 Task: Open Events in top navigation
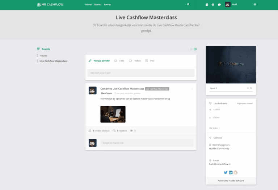pos(108,5)
